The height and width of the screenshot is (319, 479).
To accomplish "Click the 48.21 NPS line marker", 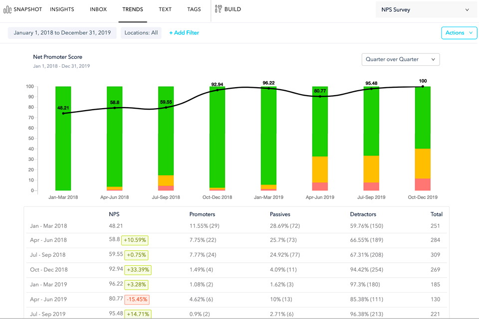I will click(x=63, y=114).
